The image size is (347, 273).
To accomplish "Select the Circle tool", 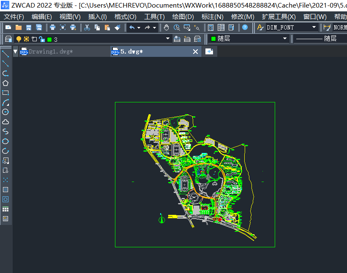I will [5, 112].
